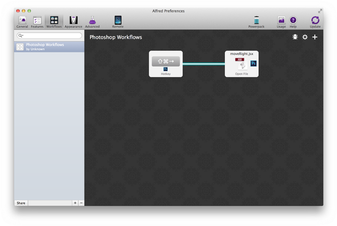Click the Powerpack icon
Screen dimensions: 337x226
256,21
